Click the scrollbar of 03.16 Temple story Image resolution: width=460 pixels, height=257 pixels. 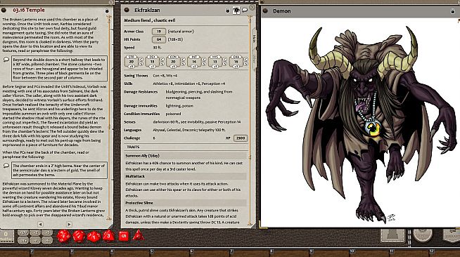(109, 117)
